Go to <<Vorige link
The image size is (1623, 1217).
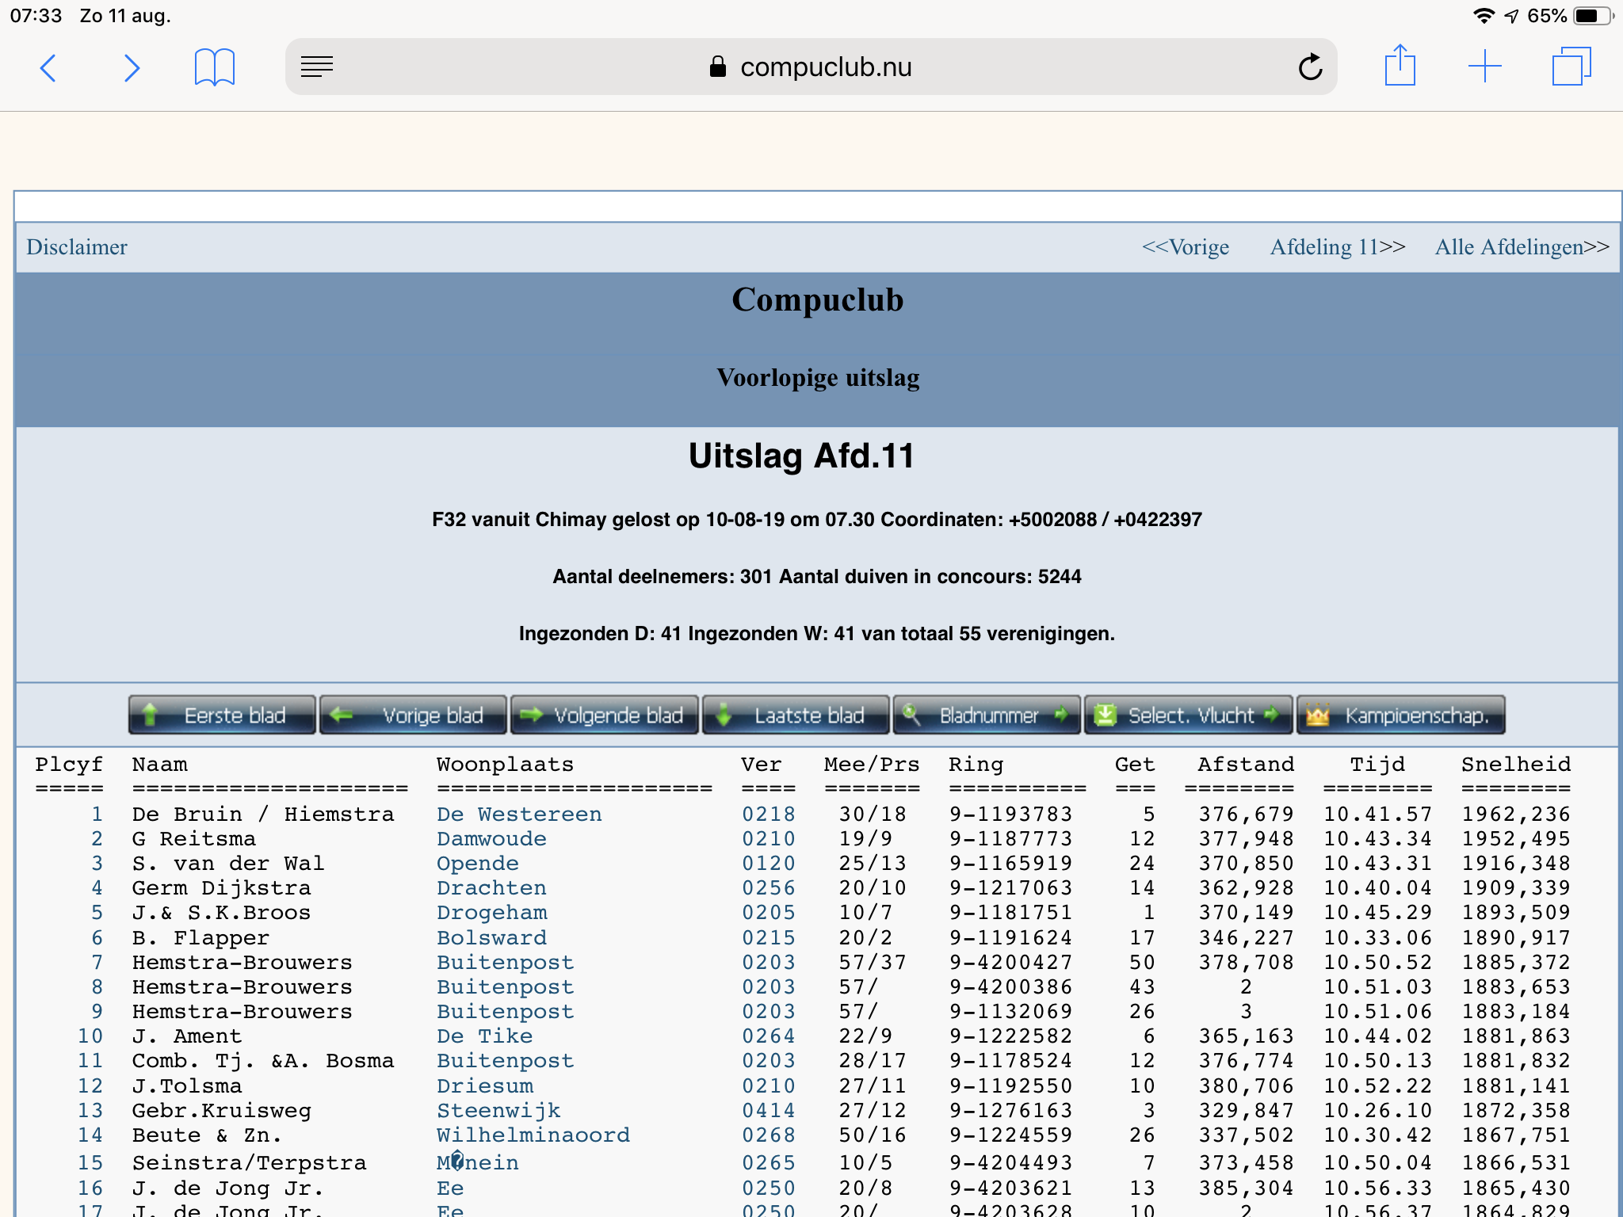[x=1186, y=247]
